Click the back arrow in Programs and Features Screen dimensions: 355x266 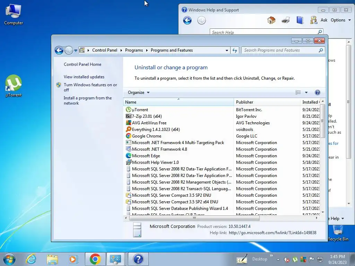click(59, 50)
